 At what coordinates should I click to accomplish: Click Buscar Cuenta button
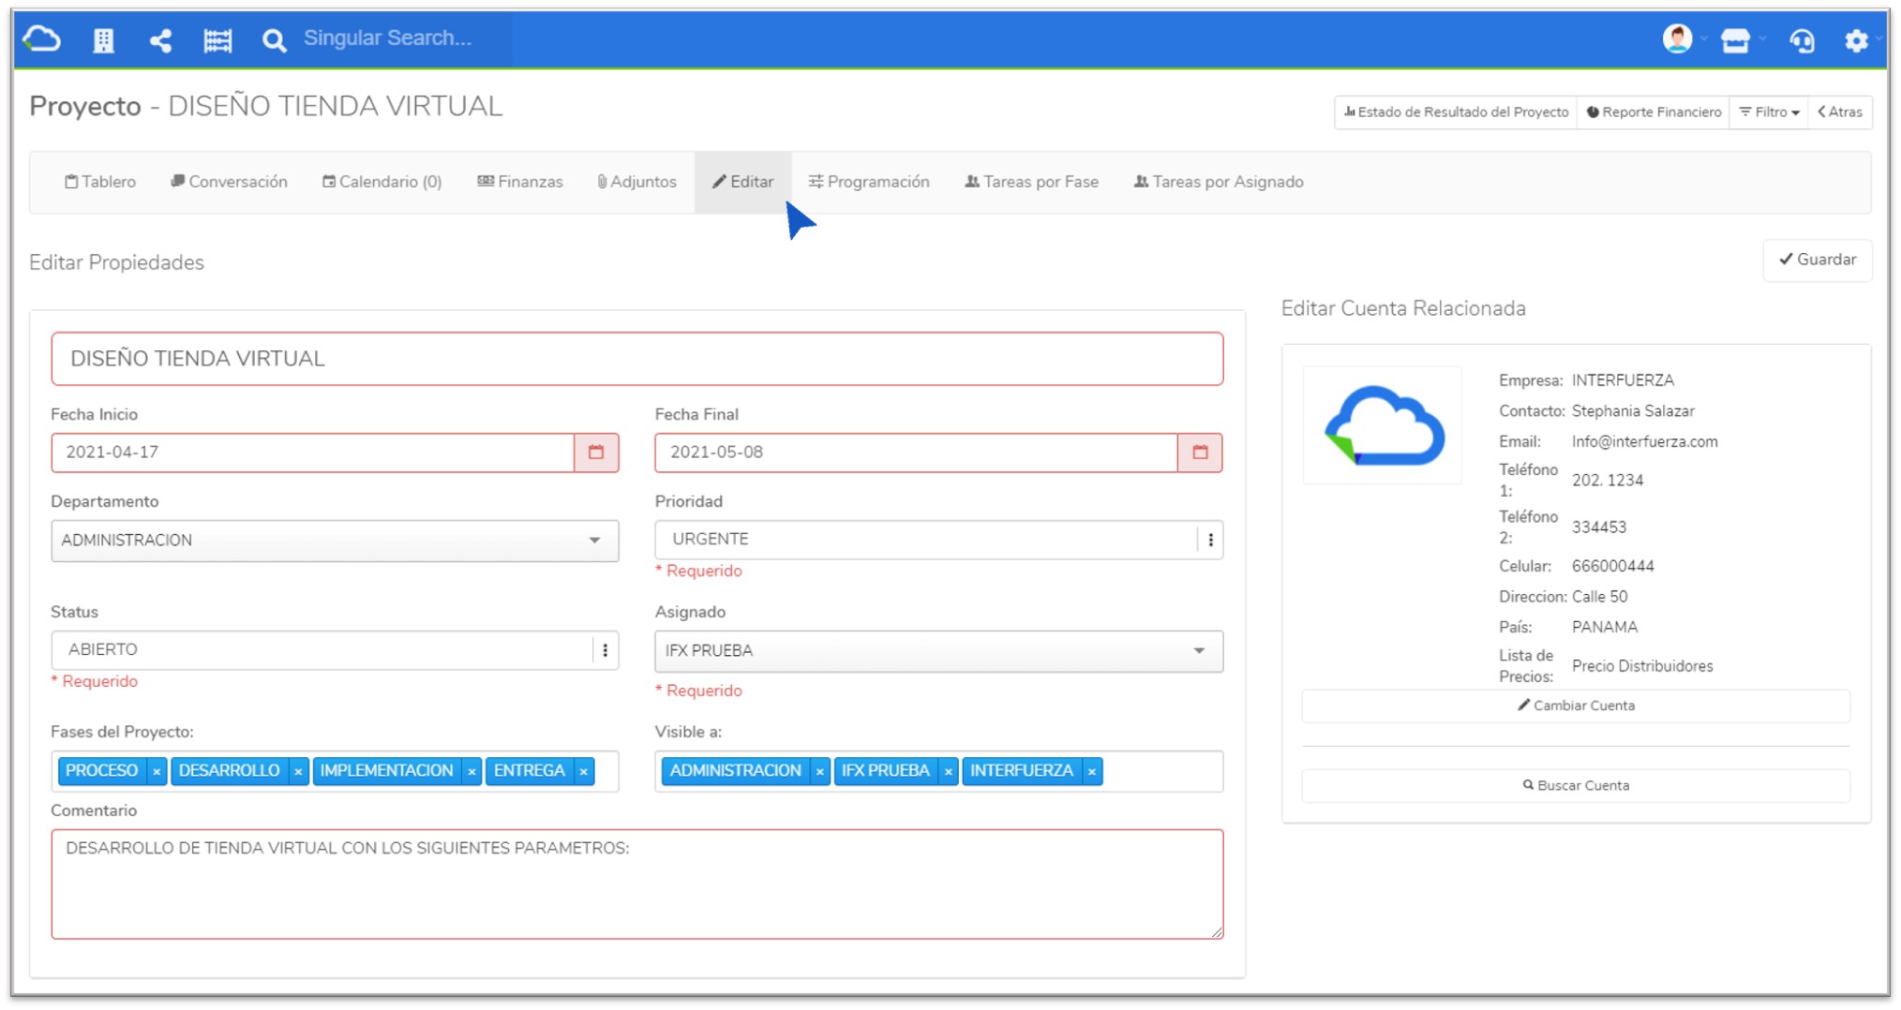[1576, 785]
